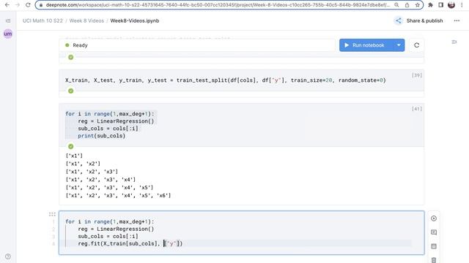Select the Week8-Videos.ipynb file name
This screenshot has width=469, height=263.
[x=135, y=20]
